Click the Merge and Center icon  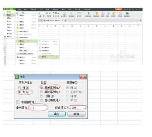tap(64, 13)
